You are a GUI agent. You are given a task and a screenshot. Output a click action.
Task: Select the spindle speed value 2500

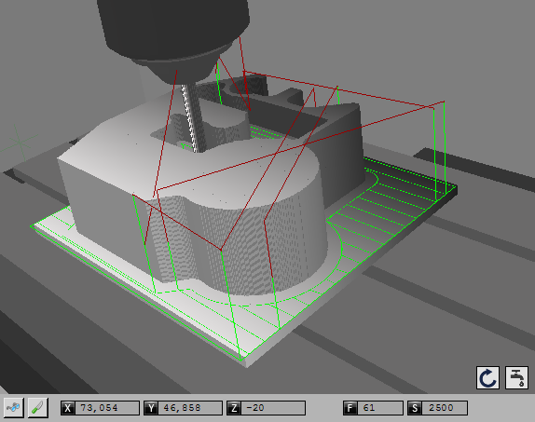445,408
